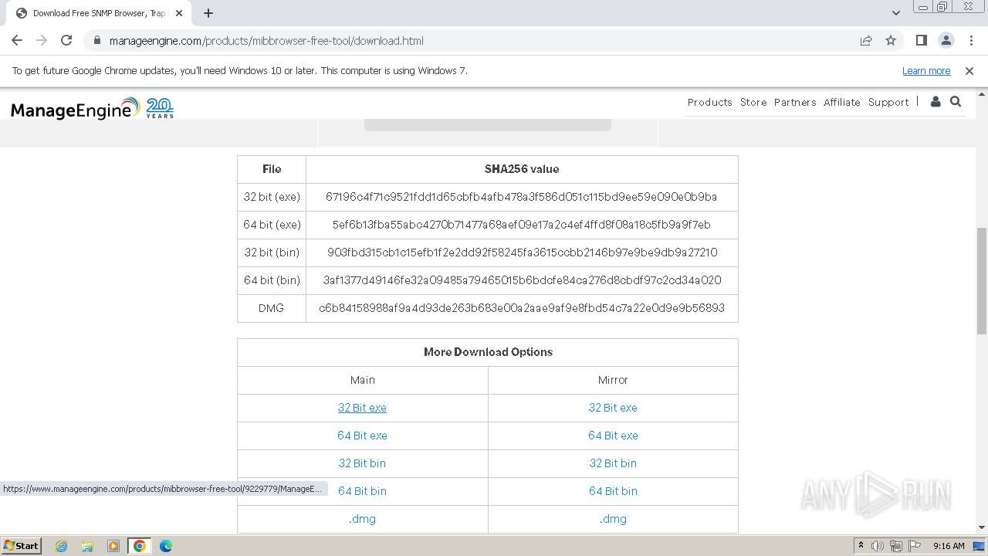
Task: Open the taskbar clock showing 9:16 AM
Action: [x=949, y=546]
